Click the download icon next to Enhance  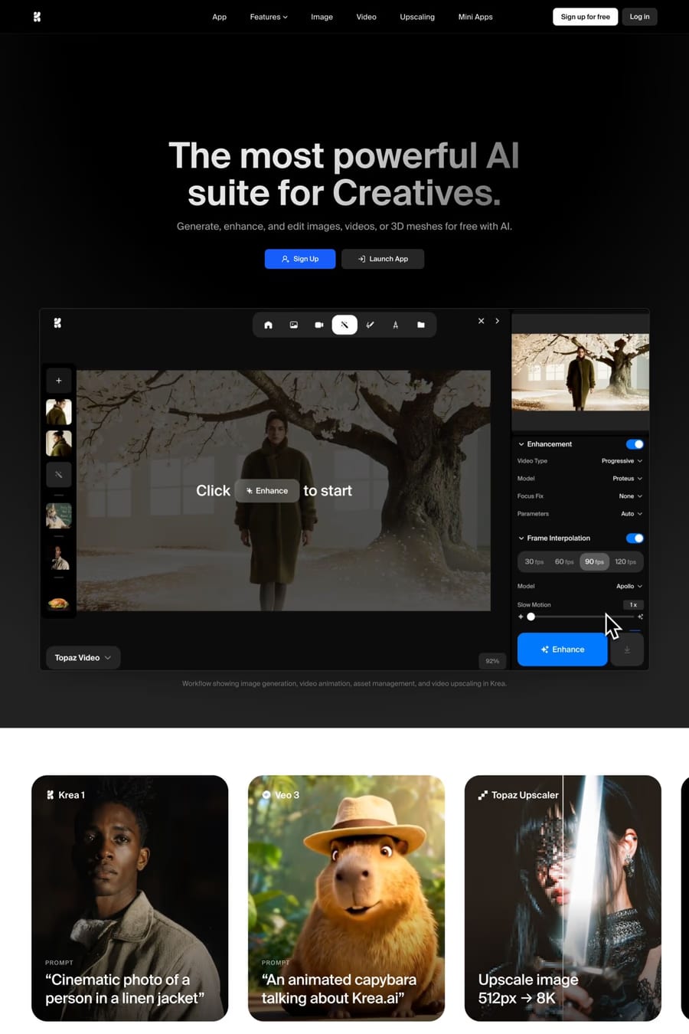tap(627, 650)
